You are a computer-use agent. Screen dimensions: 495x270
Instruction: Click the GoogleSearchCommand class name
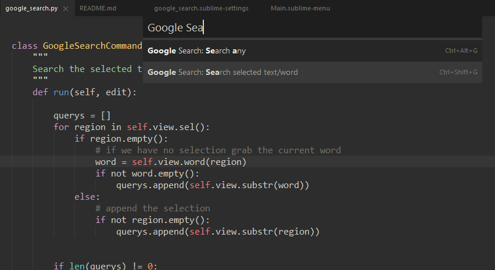[92, 46]
